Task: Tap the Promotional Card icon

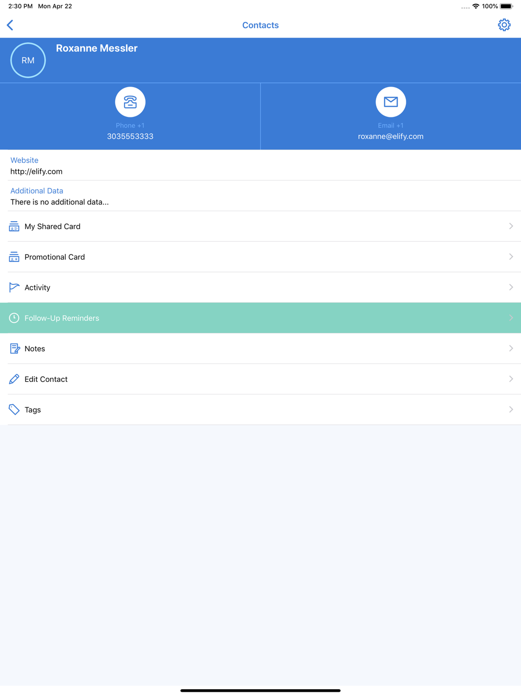Action: coord(14,257)
